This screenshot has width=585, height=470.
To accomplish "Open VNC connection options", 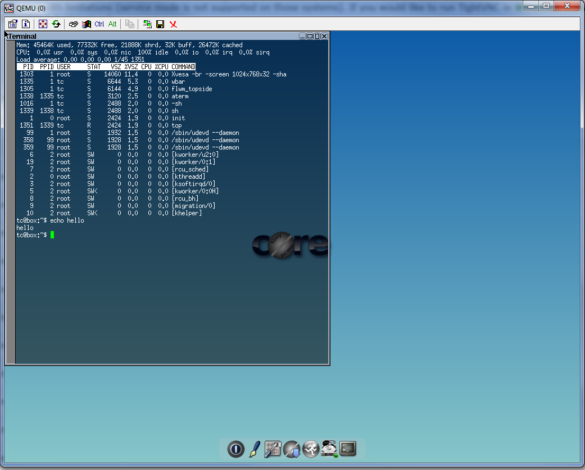I will coord(12,24).
